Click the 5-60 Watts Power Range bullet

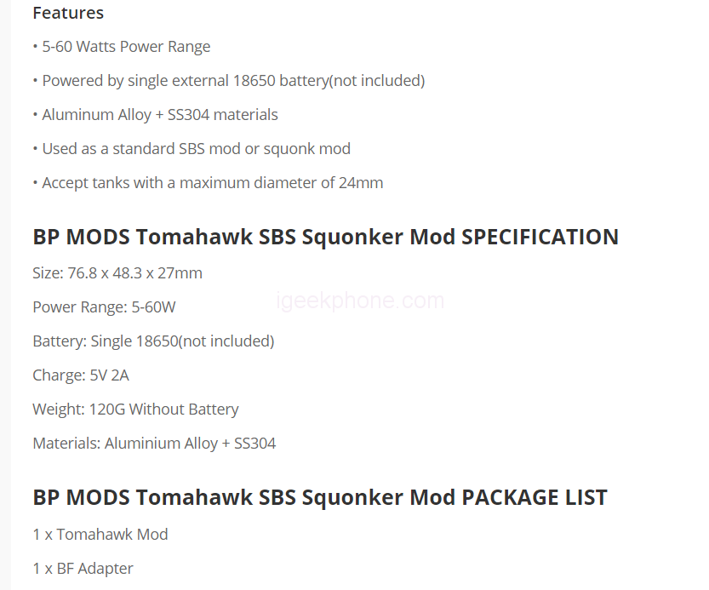(x=125, y=47)
